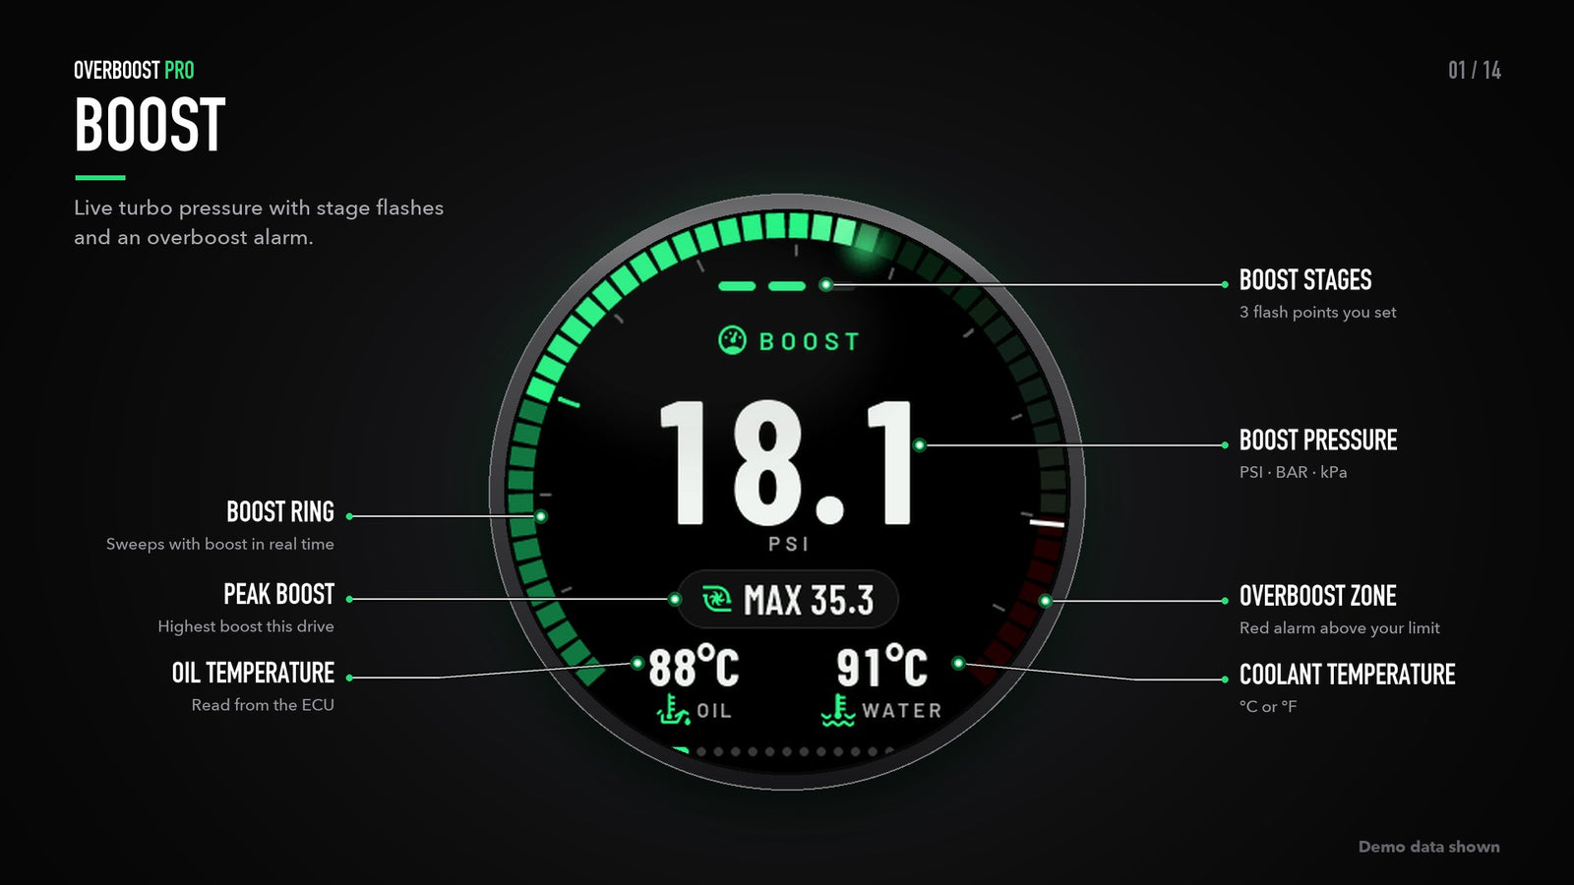Click the PEAK BOOST callout heading
Screen dimensions: 1574x885
[x=279, y=595]
